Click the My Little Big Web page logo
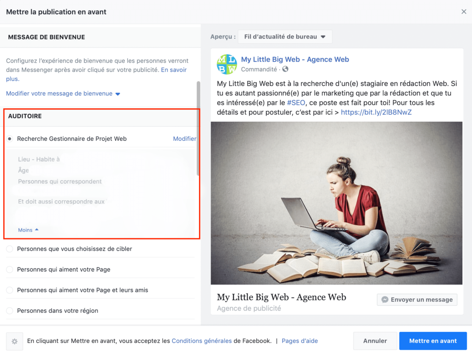This screenshot has width=472, height=355. tap(227, 64)
